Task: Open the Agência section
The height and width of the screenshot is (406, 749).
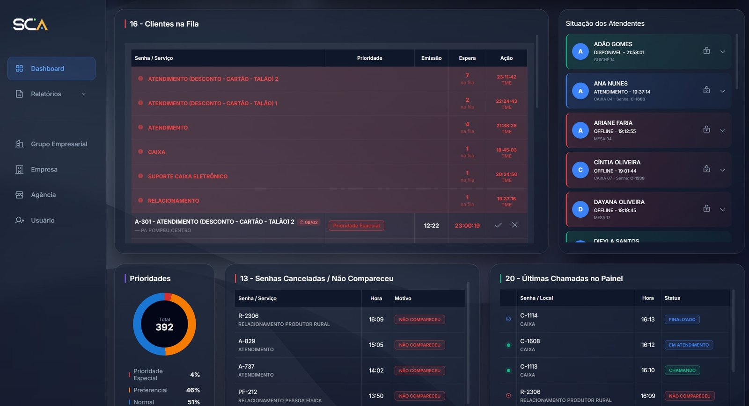Action: point(43,195)
